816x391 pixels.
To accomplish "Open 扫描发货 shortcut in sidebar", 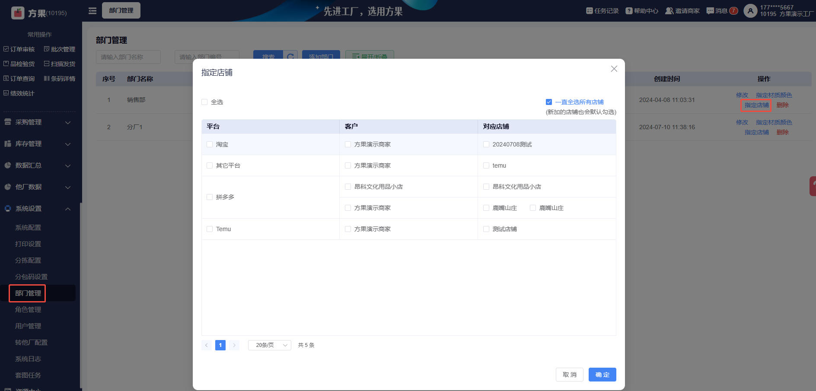I will pos(60,64).
